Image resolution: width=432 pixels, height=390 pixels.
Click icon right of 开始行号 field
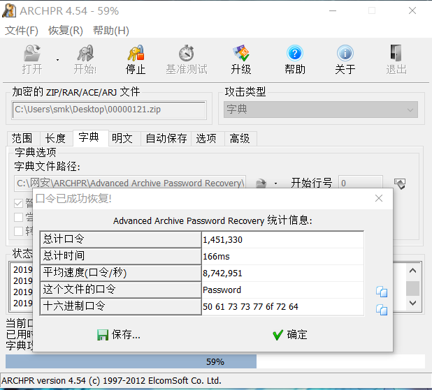click(x=399, y=183)
